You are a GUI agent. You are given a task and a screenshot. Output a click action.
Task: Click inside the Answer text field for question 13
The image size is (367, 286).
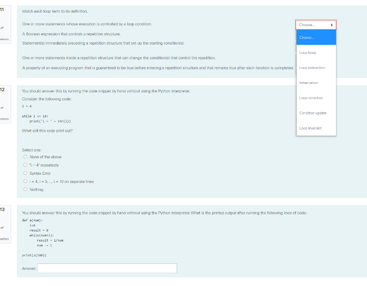[x=107, y=268]
